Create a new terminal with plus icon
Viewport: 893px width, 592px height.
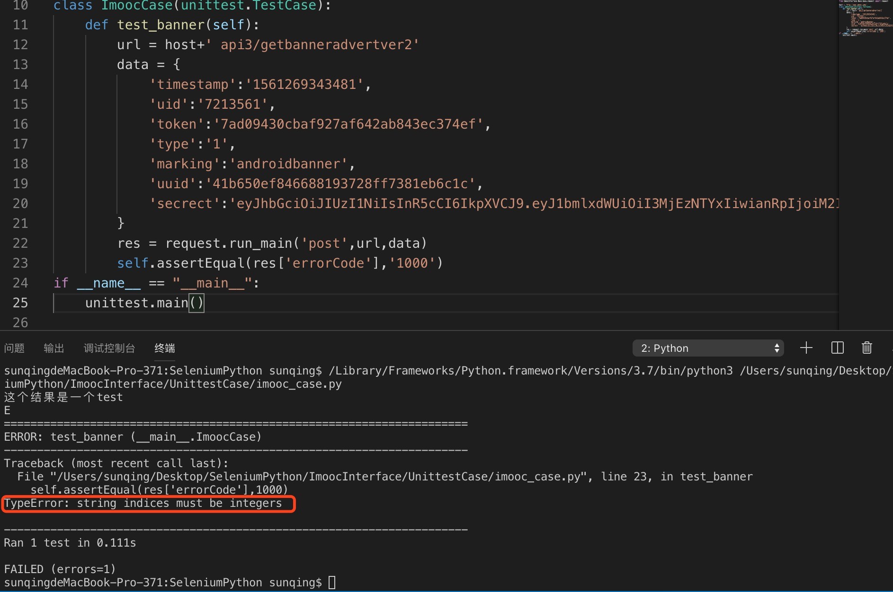(806, 348)
